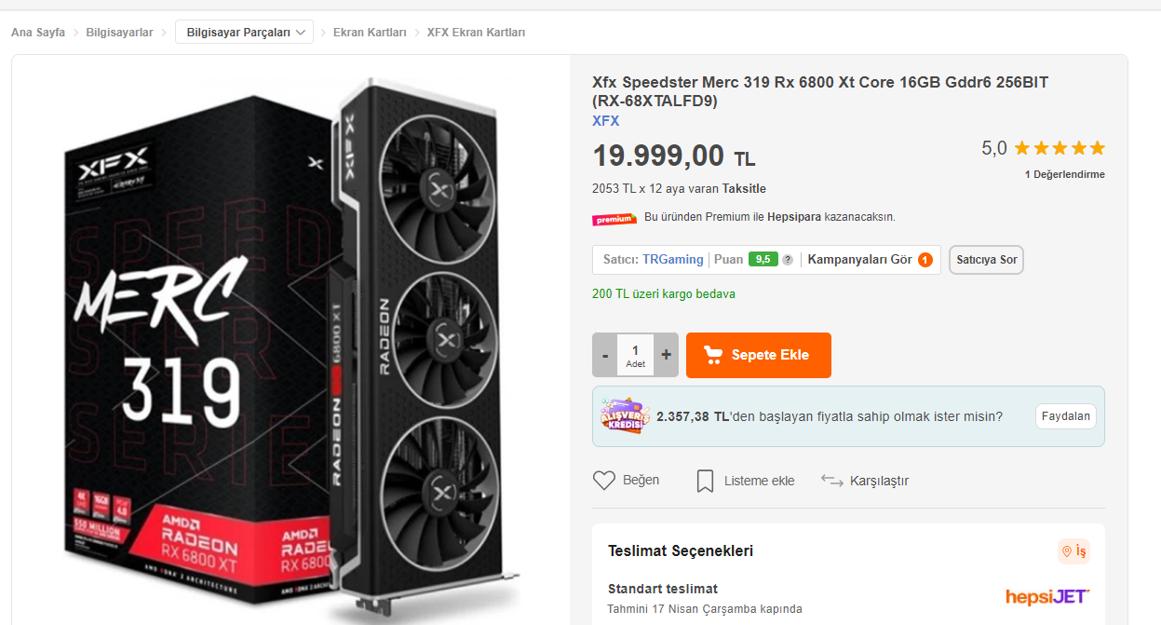
Task: Click the compare arrows icon next to Karşılaştır
Action: [831, 481]
